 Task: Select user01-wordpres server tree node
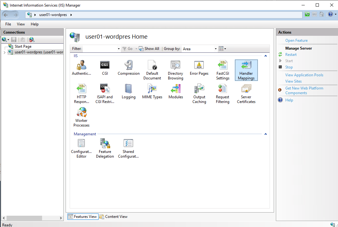(x=39, y=52)
